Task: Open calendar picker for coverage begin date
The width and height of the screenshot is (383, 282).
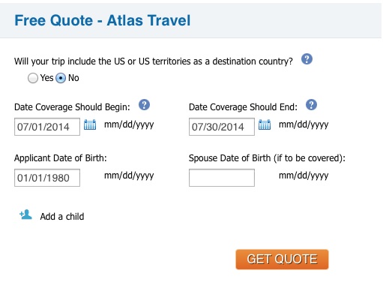Action: point(90,124)
